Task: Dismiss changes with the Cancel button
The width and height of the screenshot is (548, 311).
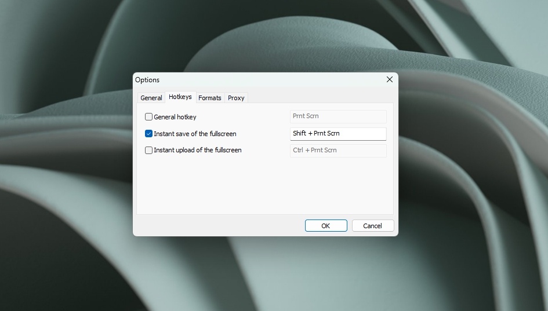Action: (372, 225)
